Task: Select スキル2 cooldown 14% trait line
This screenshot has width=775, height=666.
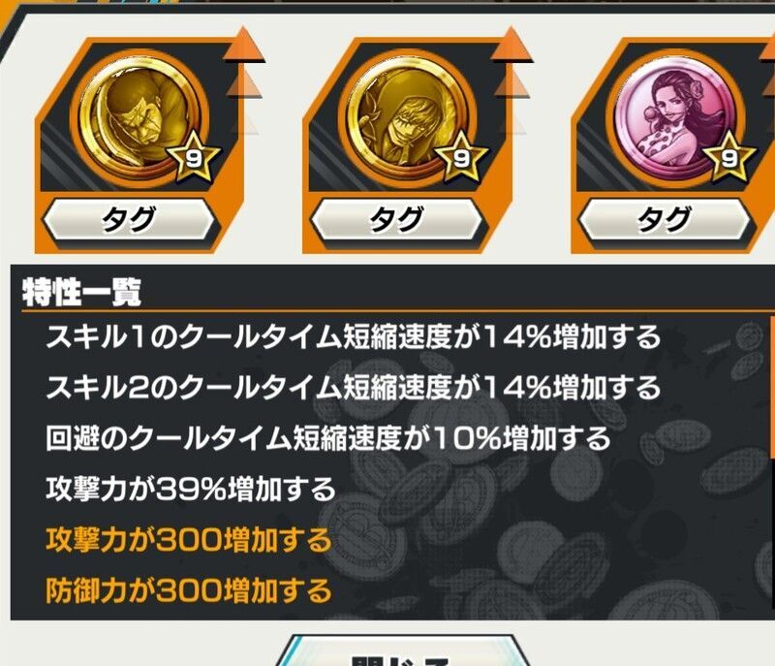Action: pyautogui.click(x=353, y=387)
